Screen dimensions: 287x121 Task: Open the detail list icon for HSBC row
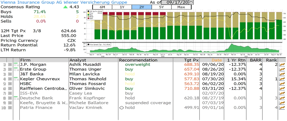pyautogui.click(x=10, y=84)
